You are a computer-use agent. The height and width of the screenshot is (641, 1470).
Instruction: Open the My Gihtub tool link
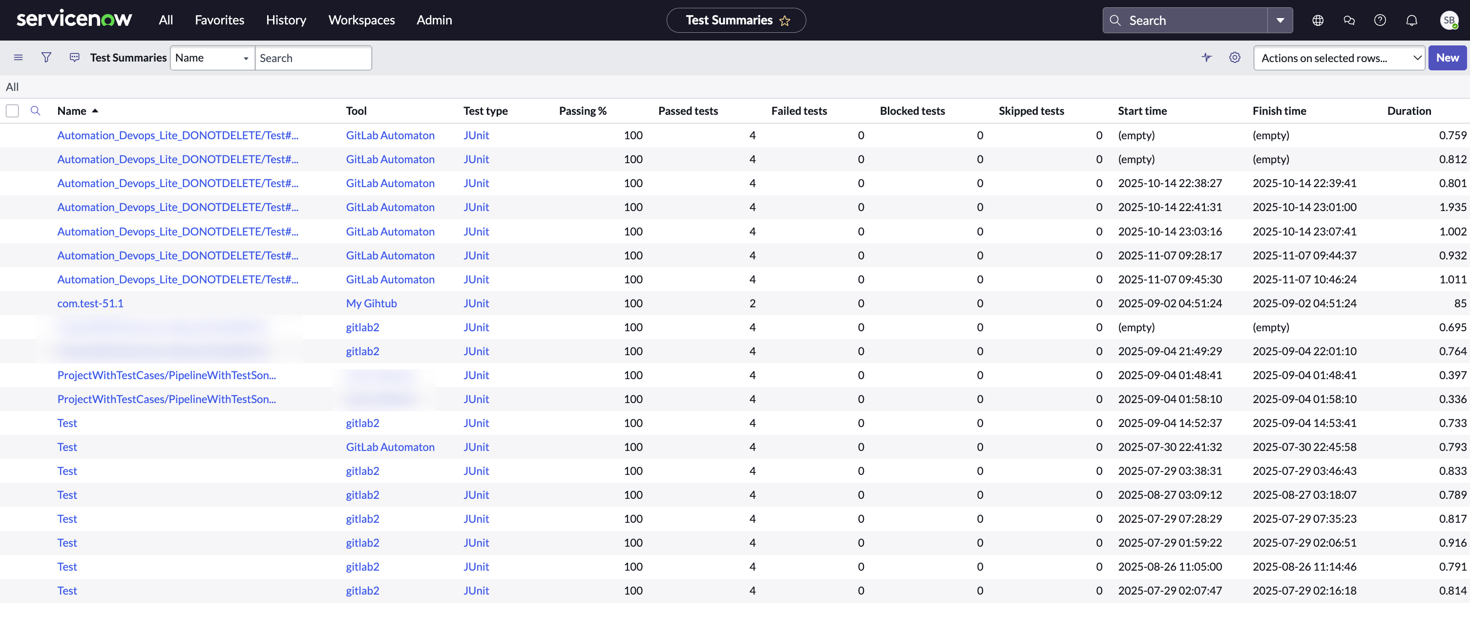click(371, 303)
